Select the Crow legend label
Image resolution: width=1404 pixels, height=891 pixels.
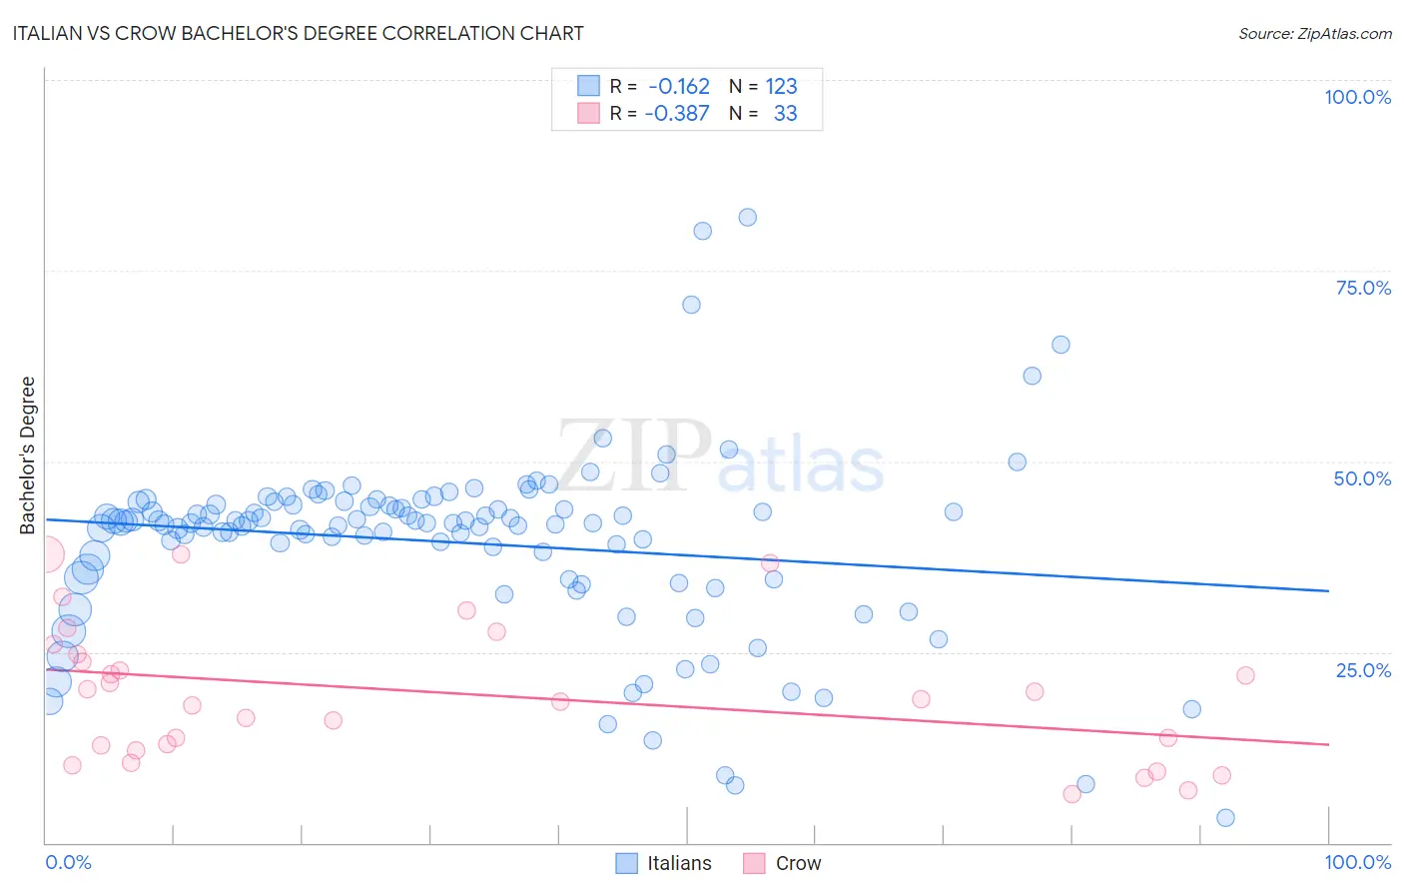[798, 863]
